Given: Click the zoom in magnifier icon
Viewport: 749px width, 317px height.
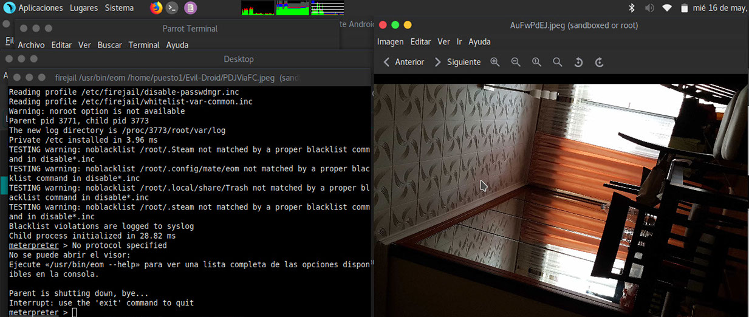Looking at the screenshot, I should click(x=495, y=62).
